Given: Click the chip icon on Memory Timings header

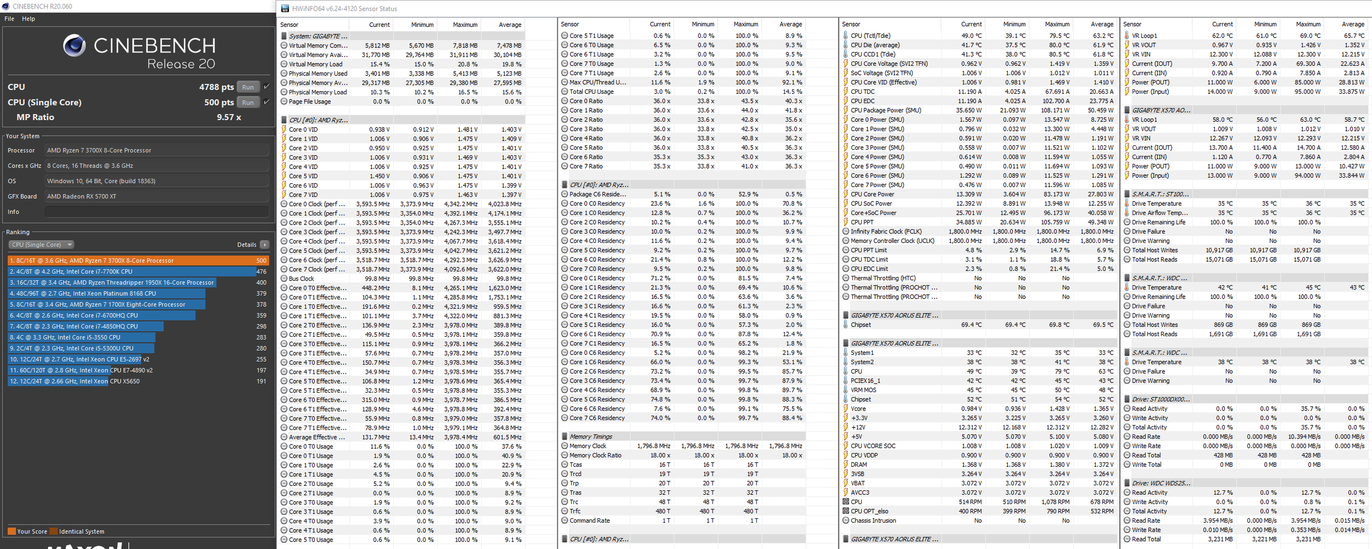Looking at the screenshot, I should (565, 437).
